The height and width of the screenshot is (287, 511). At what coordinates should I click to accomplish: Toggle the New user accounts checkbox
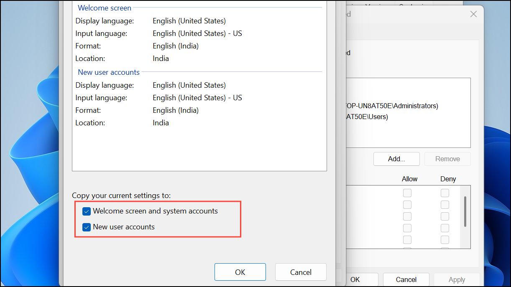point(87,227)
